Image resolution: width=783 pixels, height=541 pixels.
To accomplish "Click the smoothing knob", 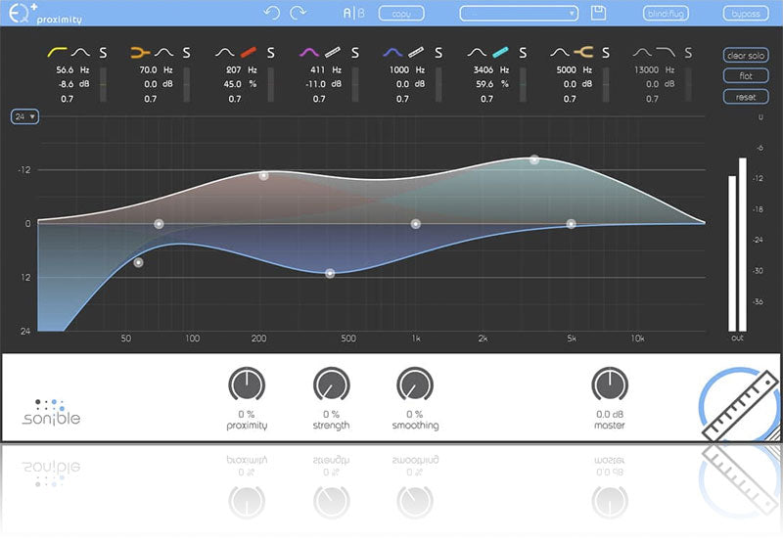I will click(x=415, y=384).
